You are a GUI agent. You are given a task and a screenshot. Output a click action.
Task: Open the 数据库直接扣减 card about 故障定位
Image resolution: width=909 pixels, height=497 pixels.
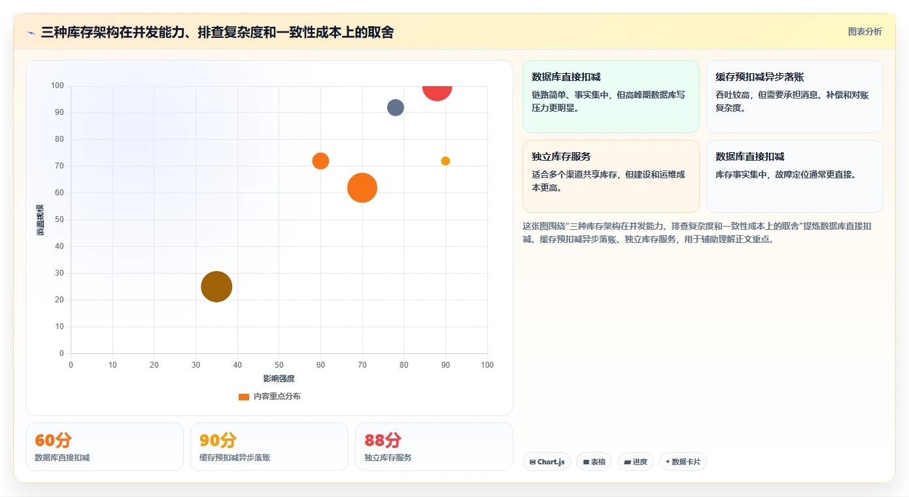click(x=795, y=176)
